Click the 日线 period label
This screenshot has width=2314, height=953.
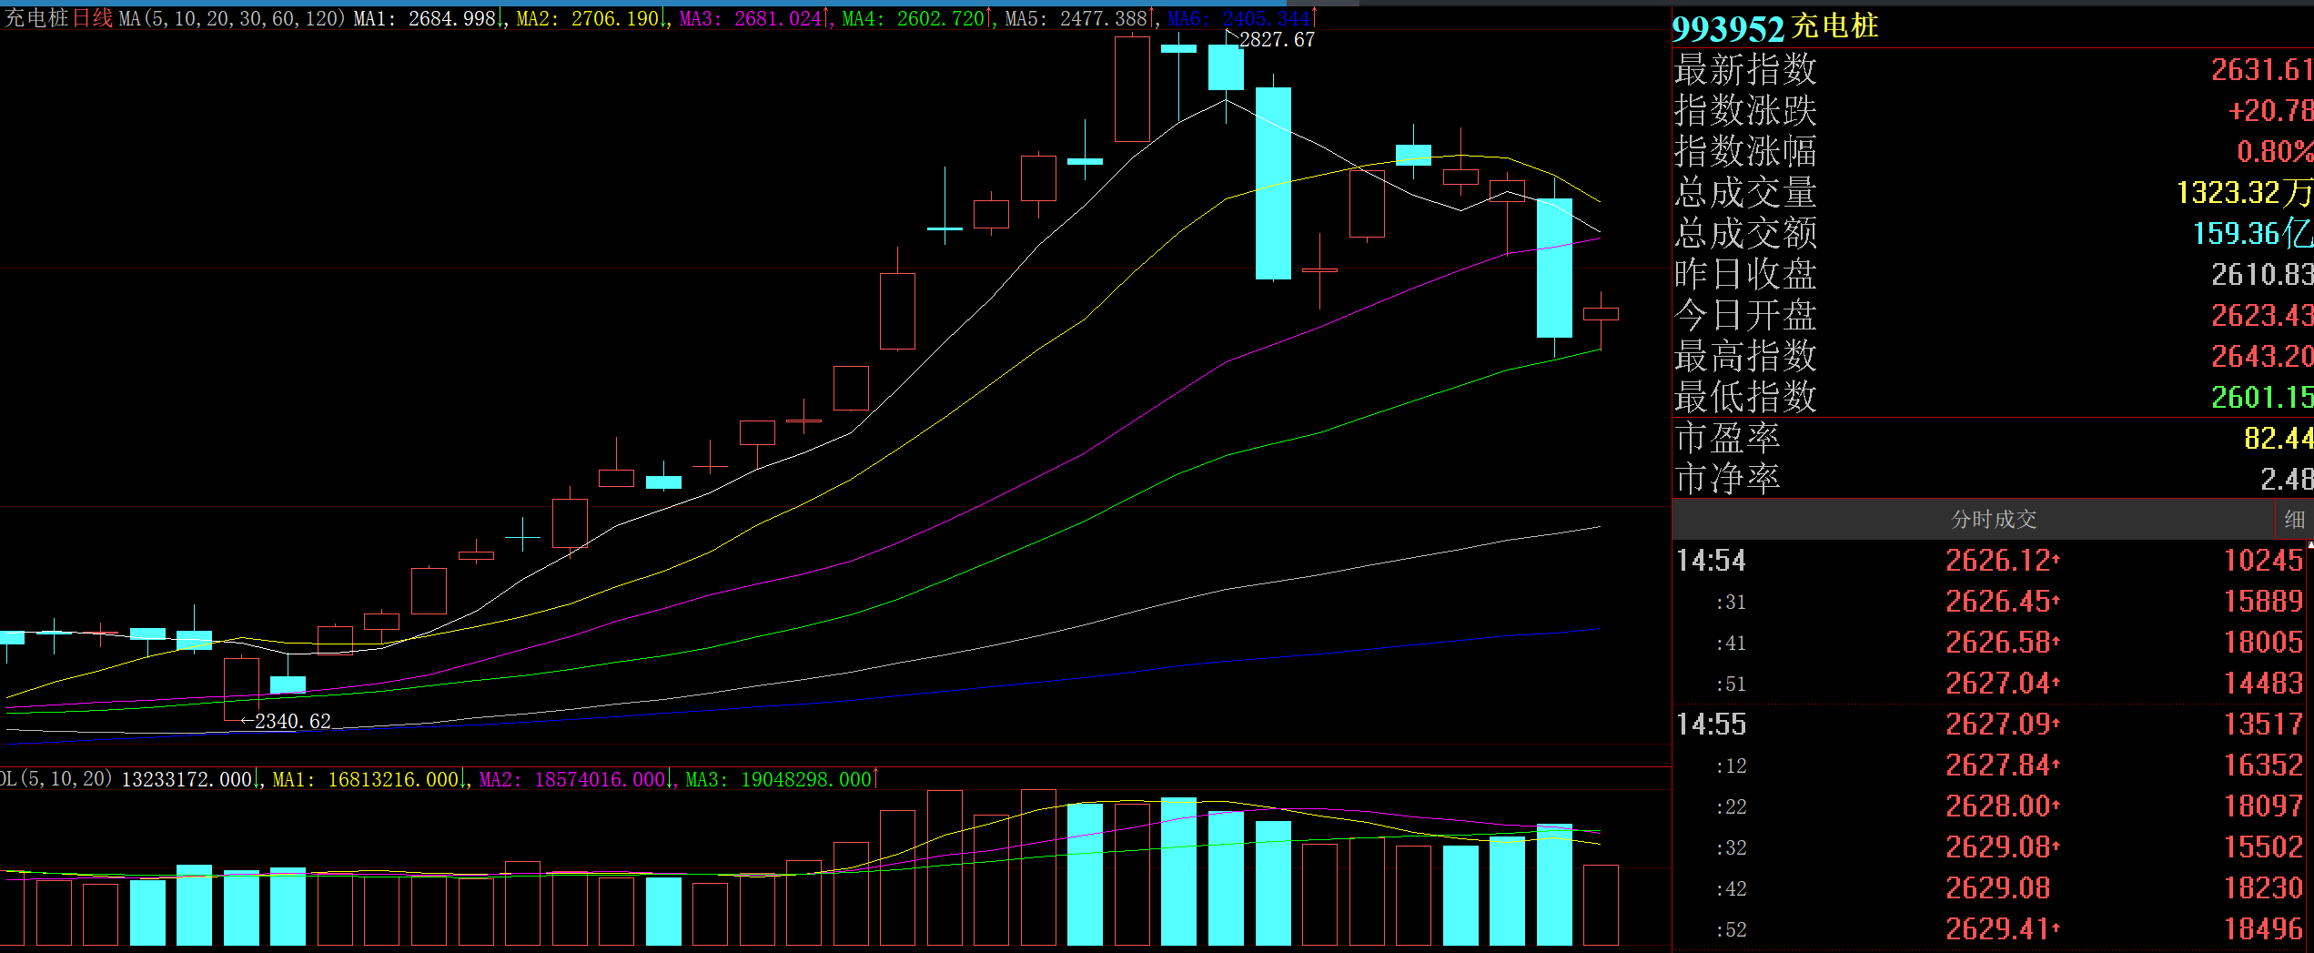[x=92, y=18]
